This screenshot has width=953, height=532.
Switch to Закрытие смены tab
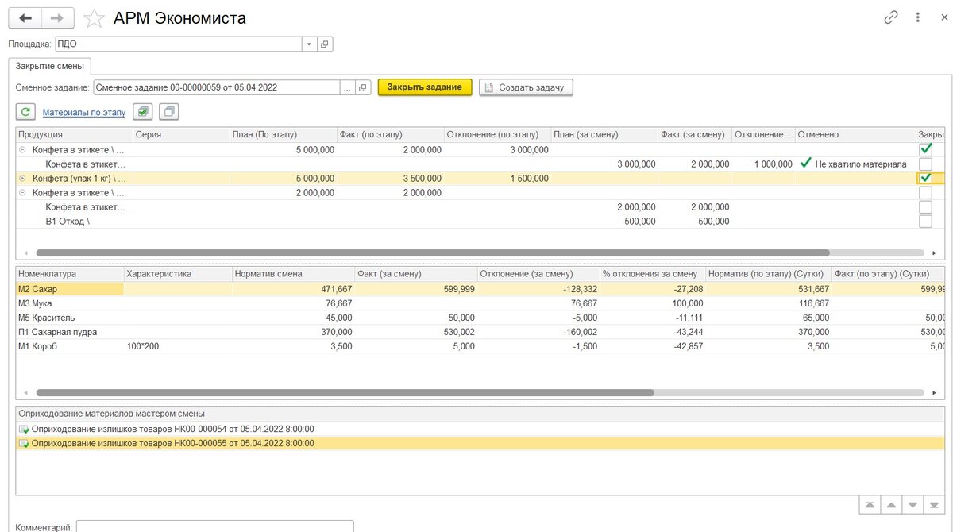point(49,66)
